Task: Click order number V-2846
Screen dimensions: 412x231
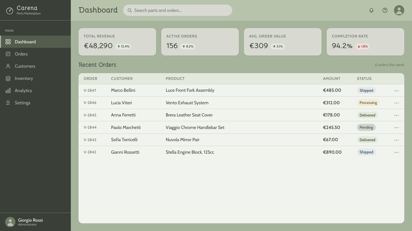Action: [x=90, y=103]
